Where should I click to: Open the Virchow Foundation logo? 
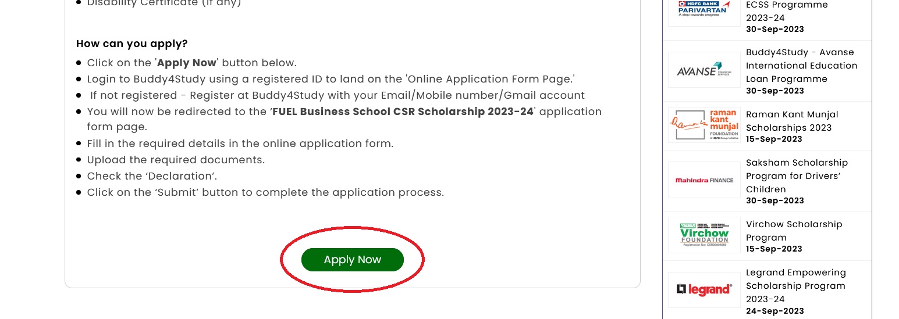[704, 235]
